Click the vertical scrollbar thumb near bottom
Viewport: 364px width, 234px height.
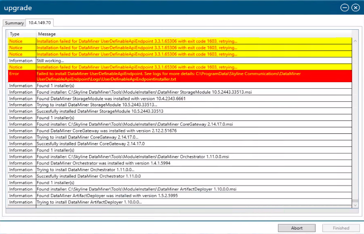355,200
